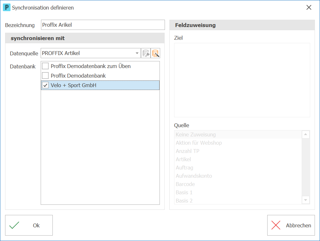
Task: Tick the Proffix Demodatenbank zum Üben checkbox
Action: pos(45,66)
